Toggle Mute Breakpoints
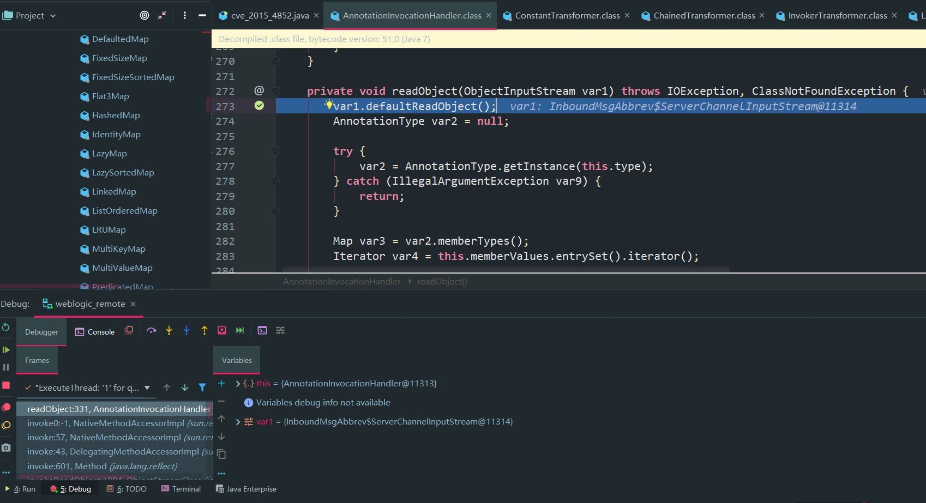This screenshot has height=503, width=926. (6, 425)
